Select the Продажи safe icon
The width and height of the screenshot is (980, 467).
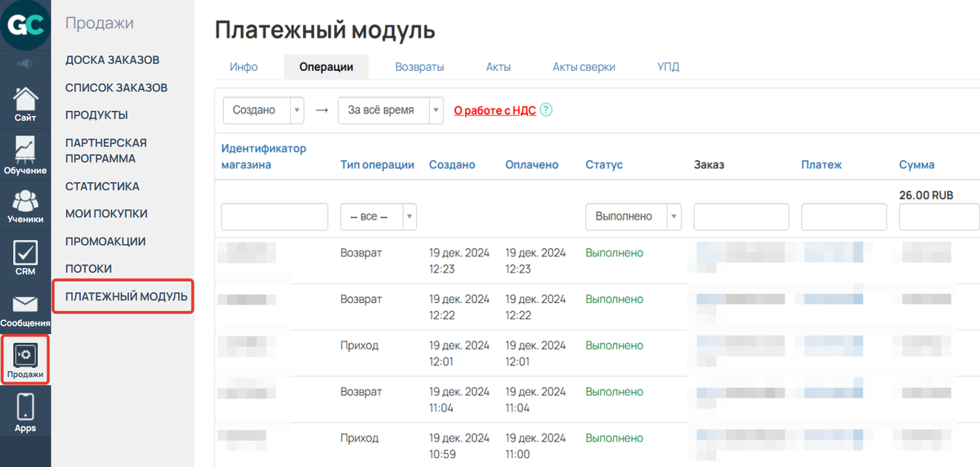coord(25,359)
